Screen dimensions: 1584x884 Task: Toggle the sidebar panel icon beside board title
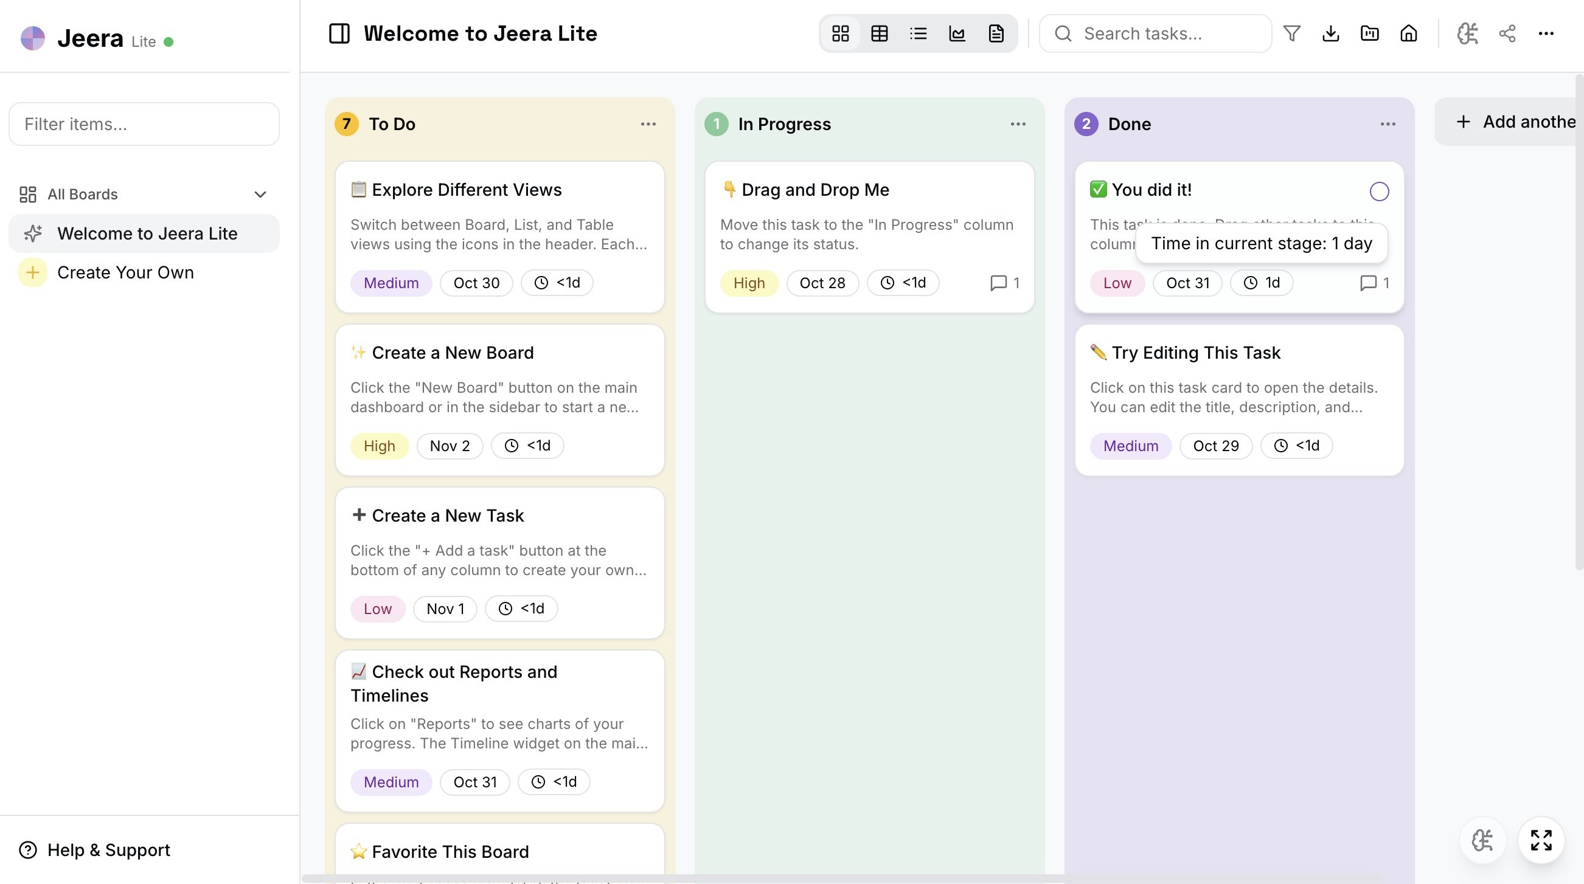tap(339, 33)
